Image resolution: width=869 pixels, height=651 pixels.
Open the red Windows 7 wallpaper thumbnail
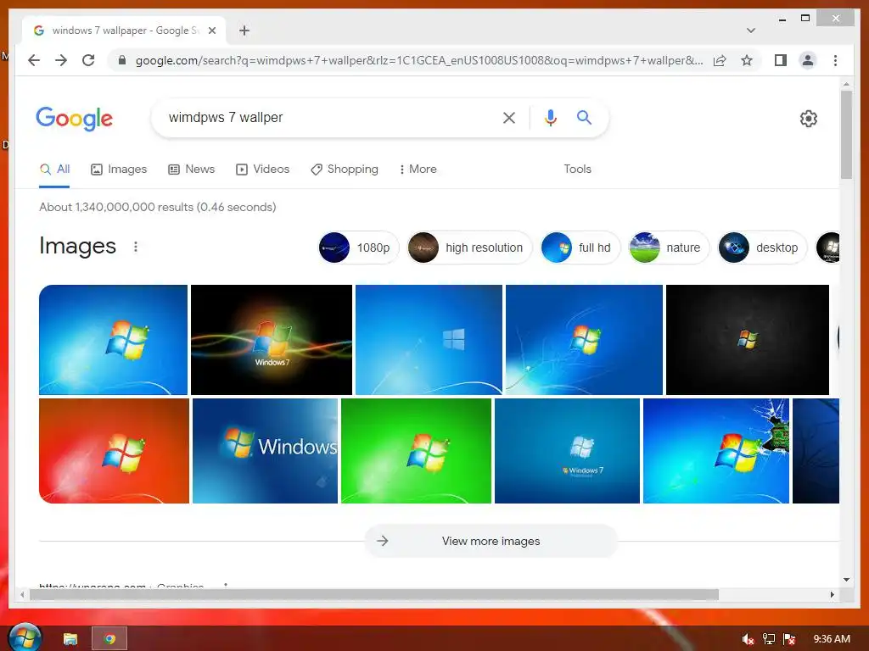[114, 451]
